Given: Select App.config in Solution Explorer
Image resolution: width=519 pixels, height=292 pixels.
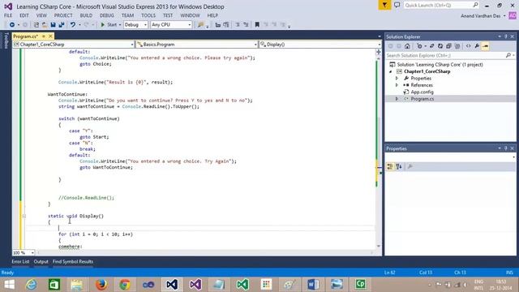Looking at the screenshot, I should [422, 92].
